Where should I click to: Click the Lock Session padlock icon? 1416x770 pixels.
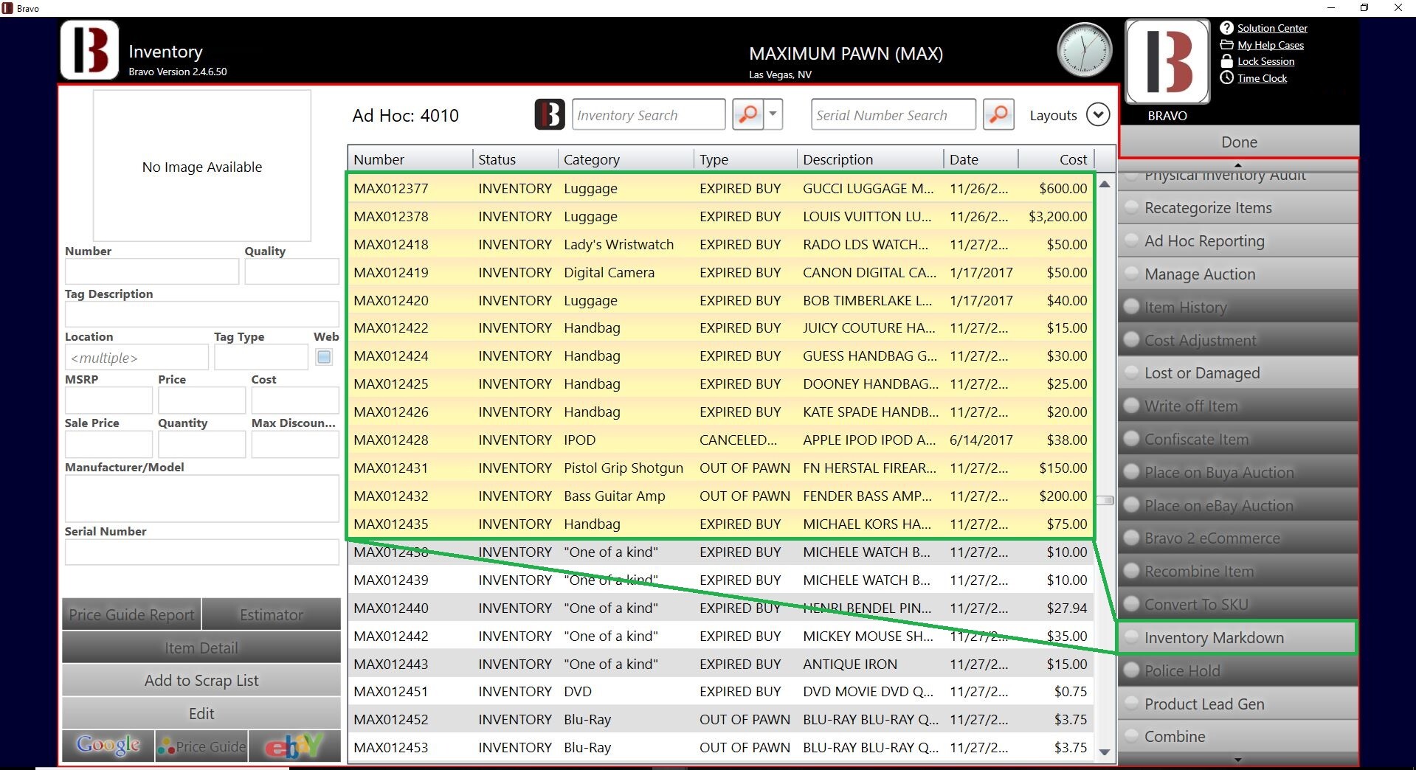coord(1226,61)
